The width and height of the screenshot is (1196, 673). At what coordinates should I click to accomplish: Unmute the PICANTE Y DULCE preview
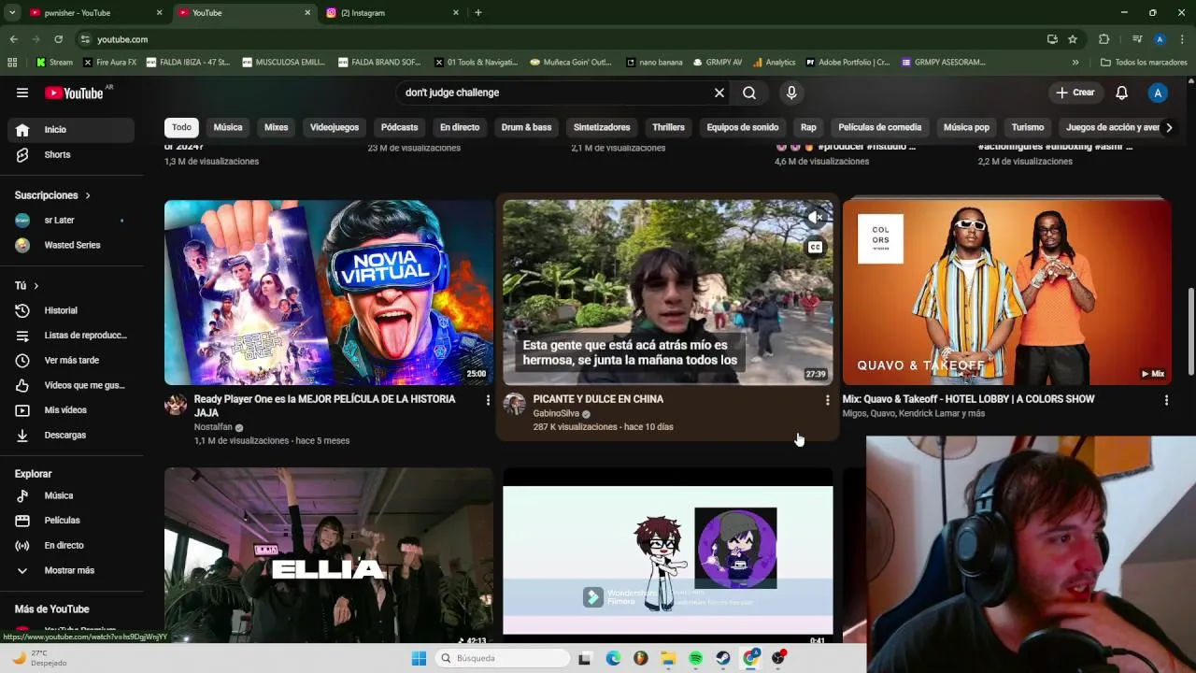815,217
